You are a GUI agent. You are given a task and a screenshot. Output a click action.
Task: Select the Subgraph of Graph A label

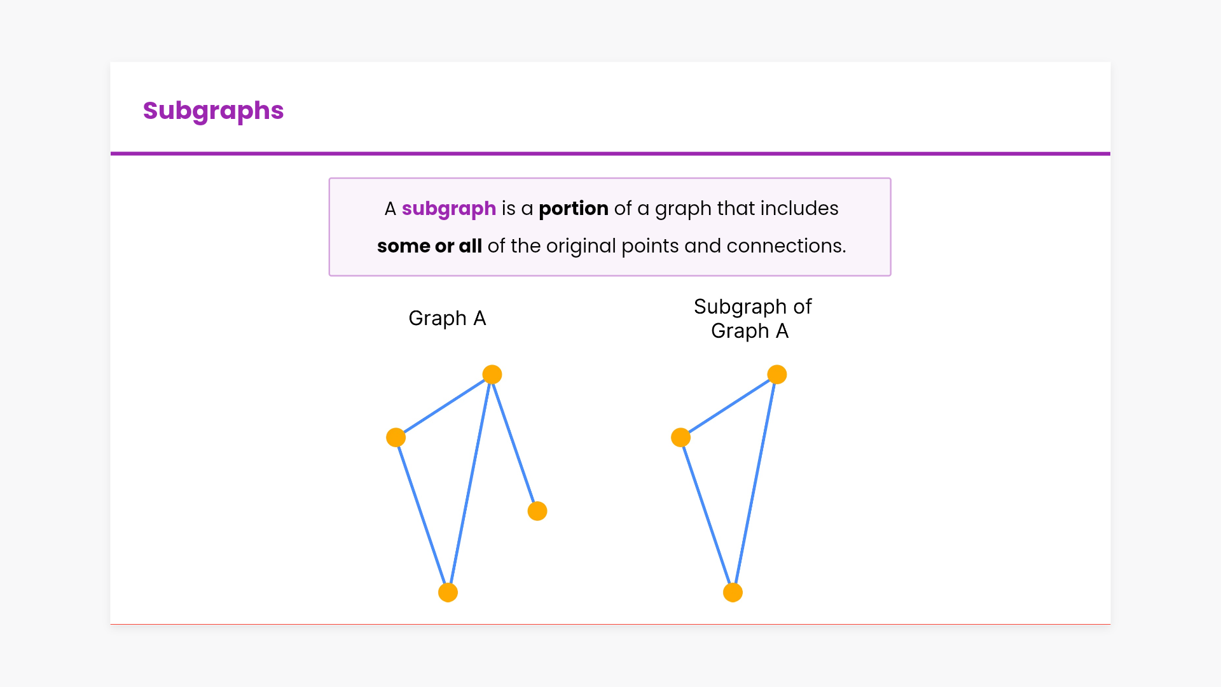tap(752, 319)
